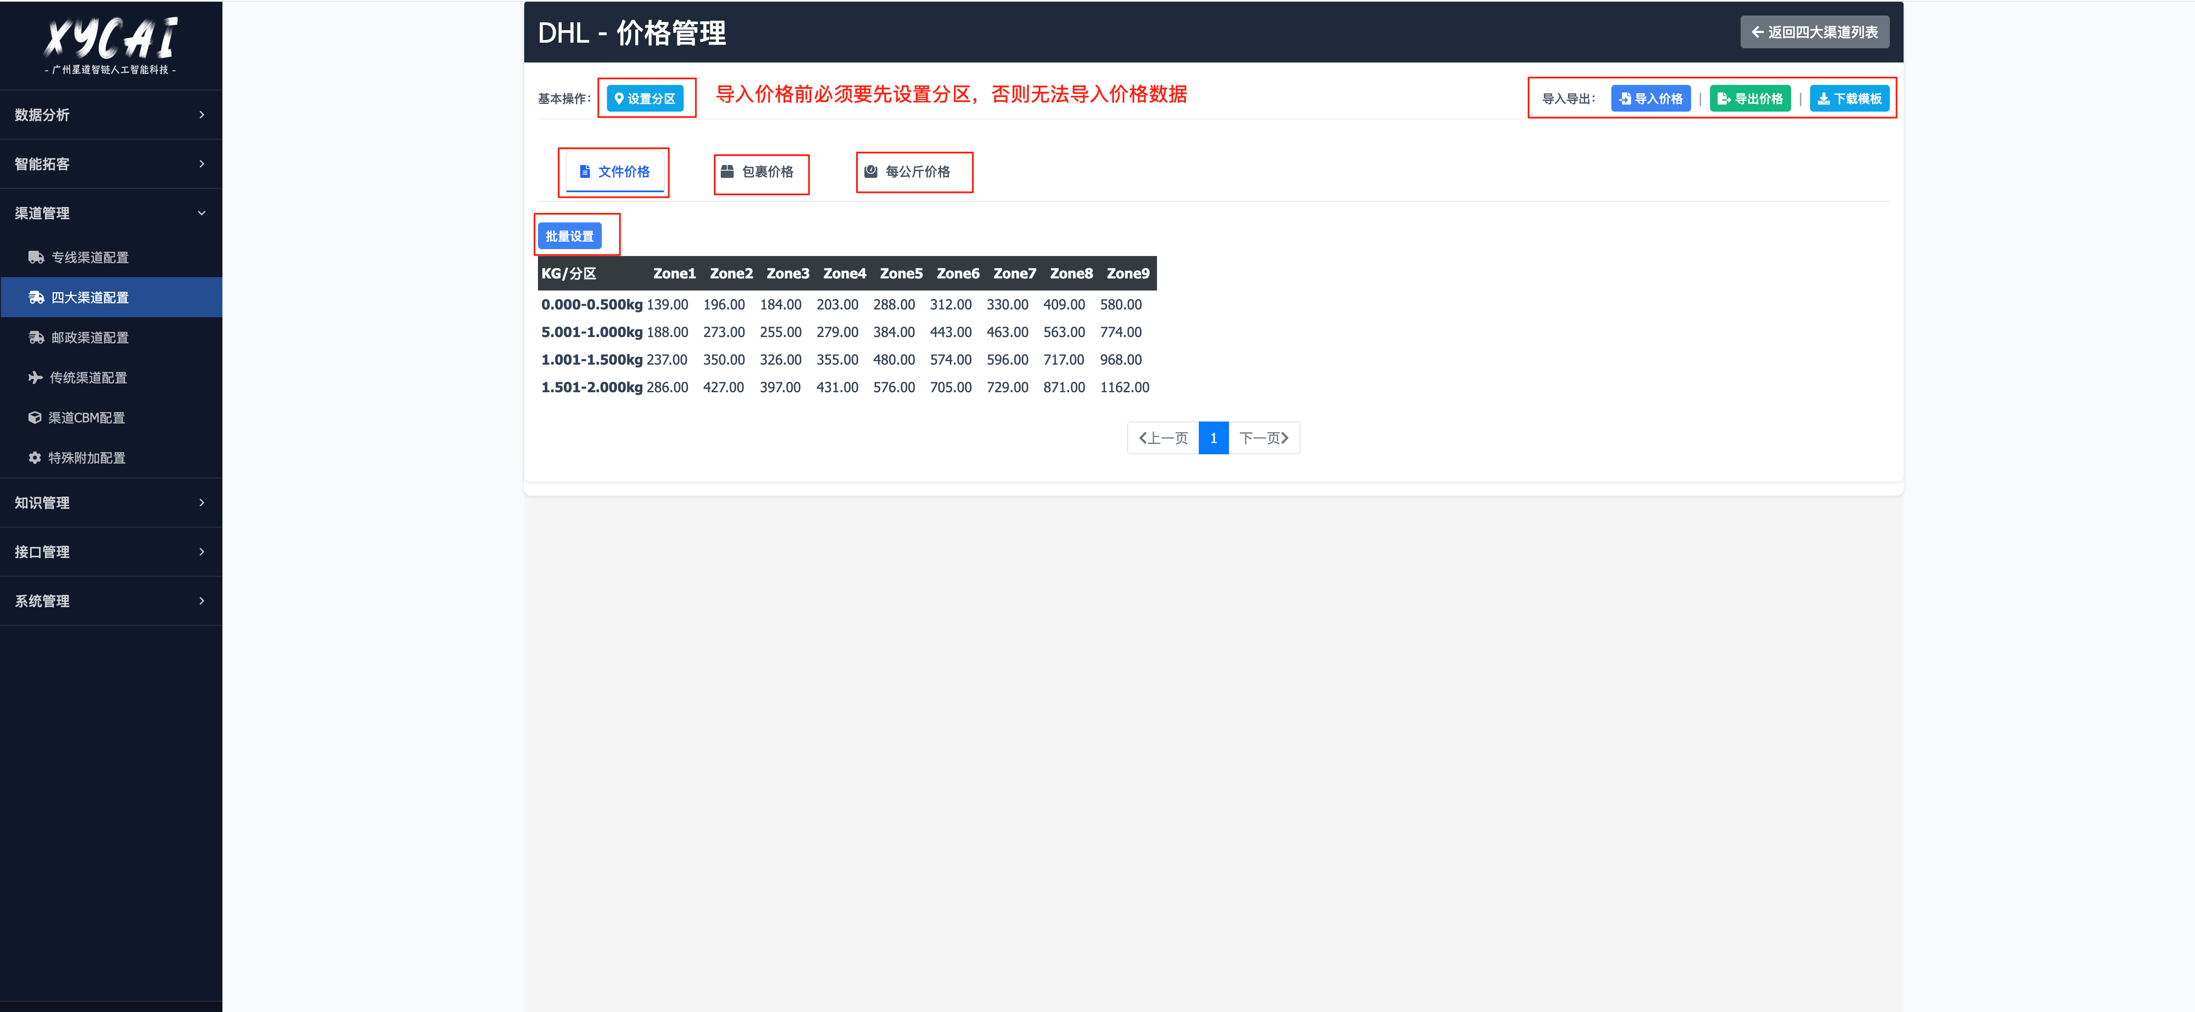Go to 传统渠道配置
The width and height of the screenshot is (2195, 1012).
111,378
